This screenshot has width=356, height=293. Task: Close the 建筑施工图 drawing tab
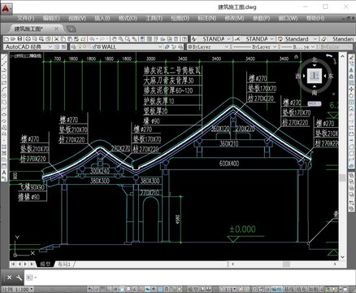click(56, 28)
